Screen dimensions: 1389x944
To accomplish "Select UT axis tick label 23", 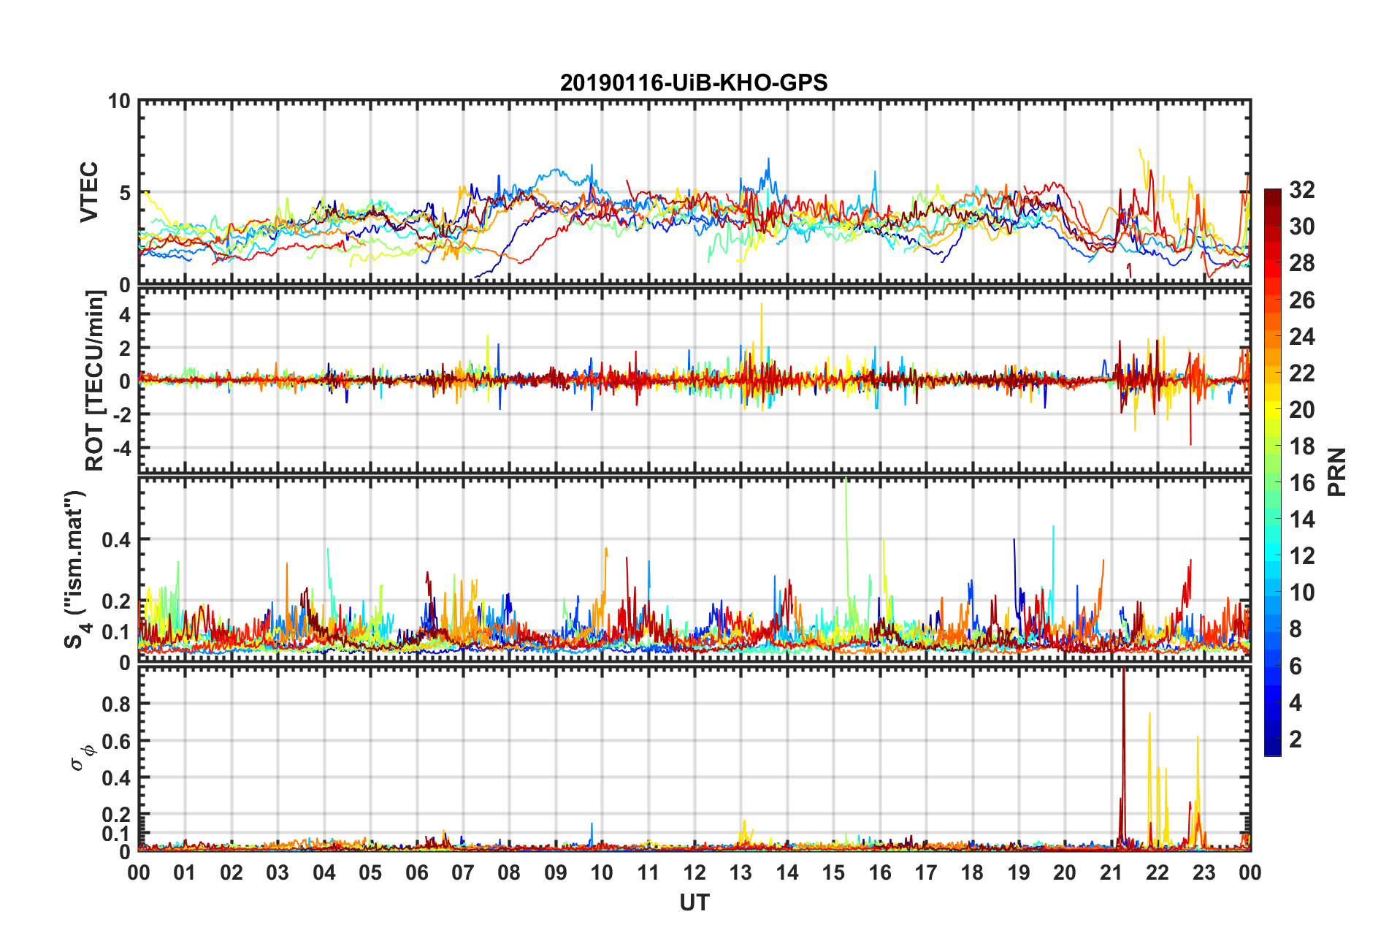I will tap(1204, 872).
